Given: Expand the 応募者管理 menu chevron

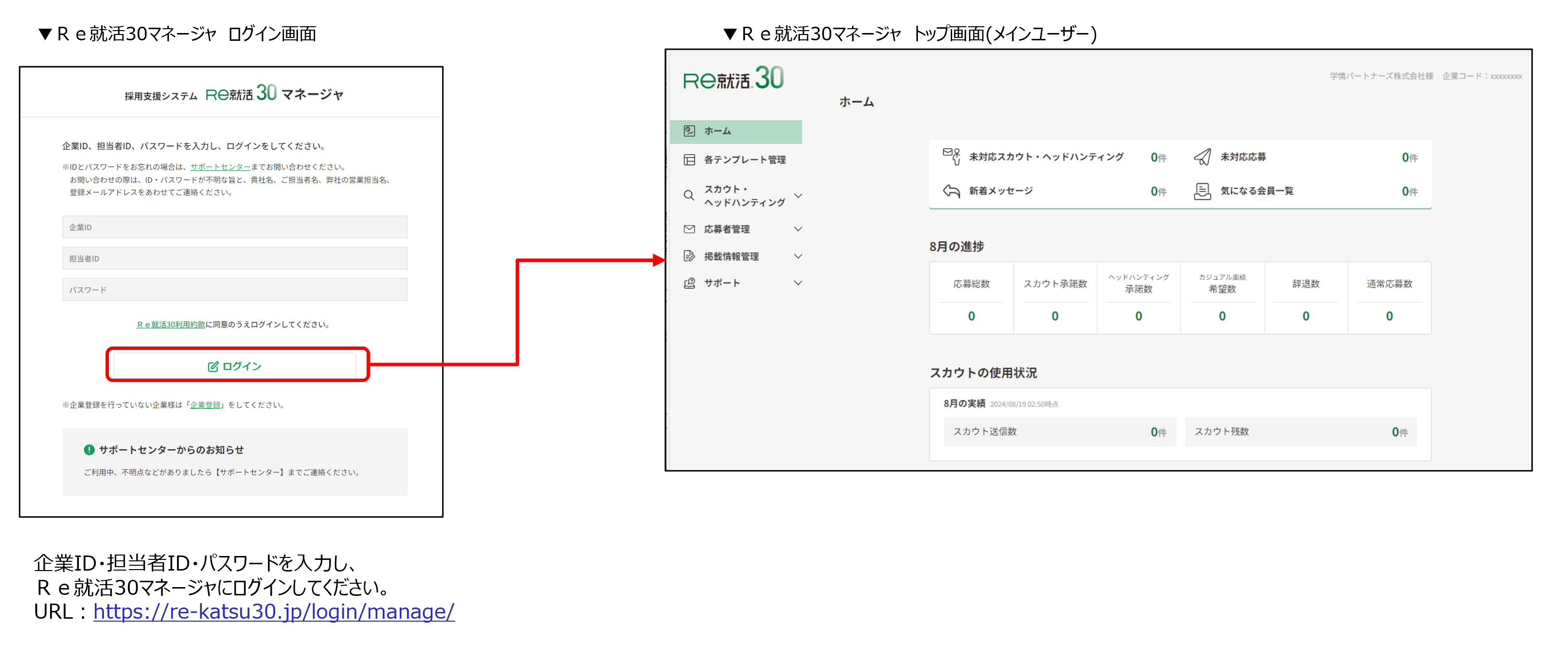Looking at the screenshot, I should (x=798, y=229).
